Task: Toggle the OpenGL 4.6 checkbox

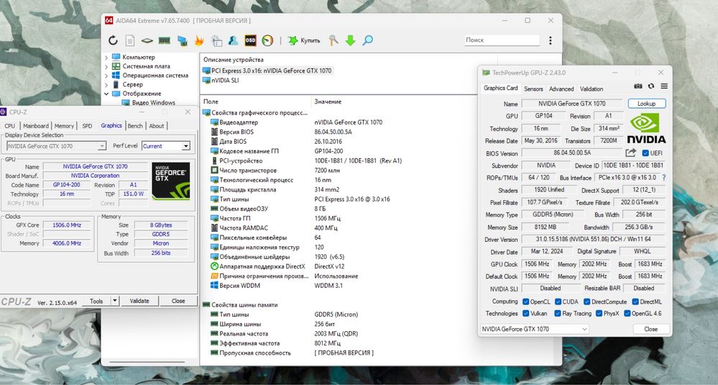Action: pyautogui.click(x=627, y=314)
